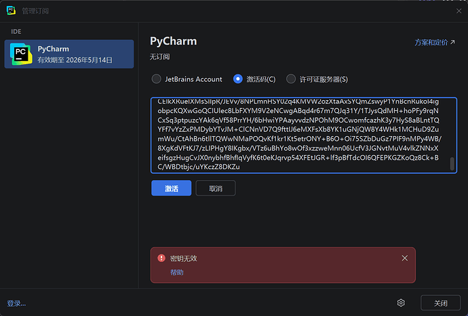Click the 取消 cancel button
Screen dimensions: 468x316
[216, 188]
